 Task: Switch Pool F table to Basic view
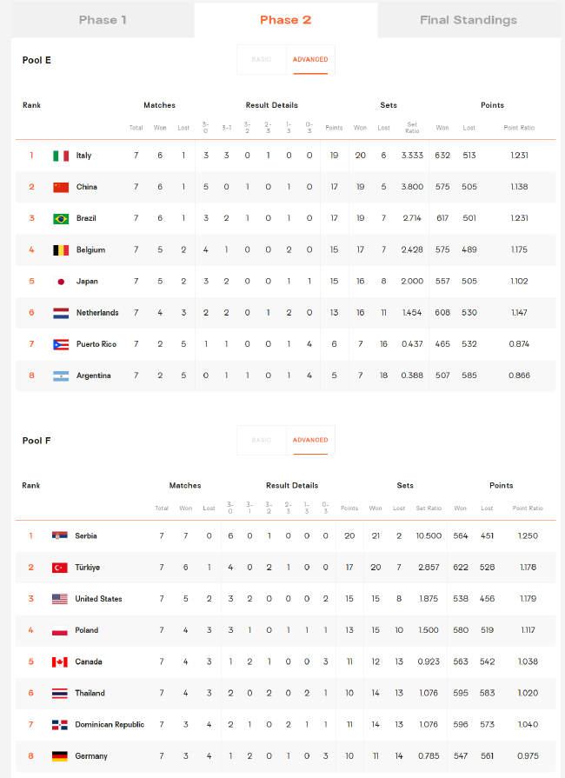pyautogui.click(x=262, y=440)
